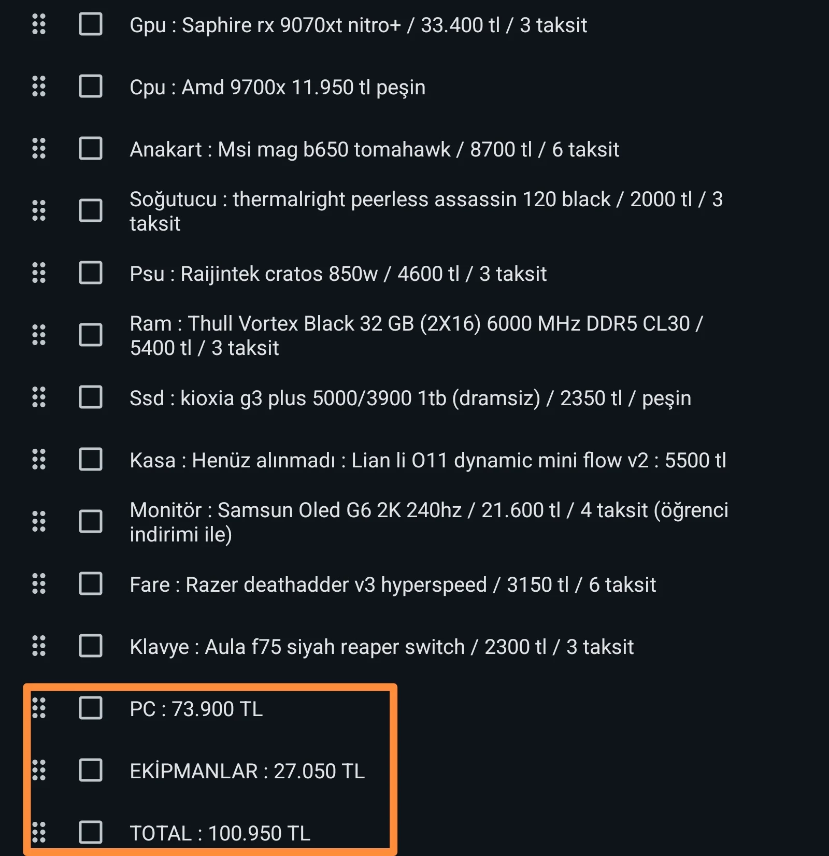Click drag handle beside Monitör Samsung item
This screenshot has width=829, height=856.
[39, 522]
